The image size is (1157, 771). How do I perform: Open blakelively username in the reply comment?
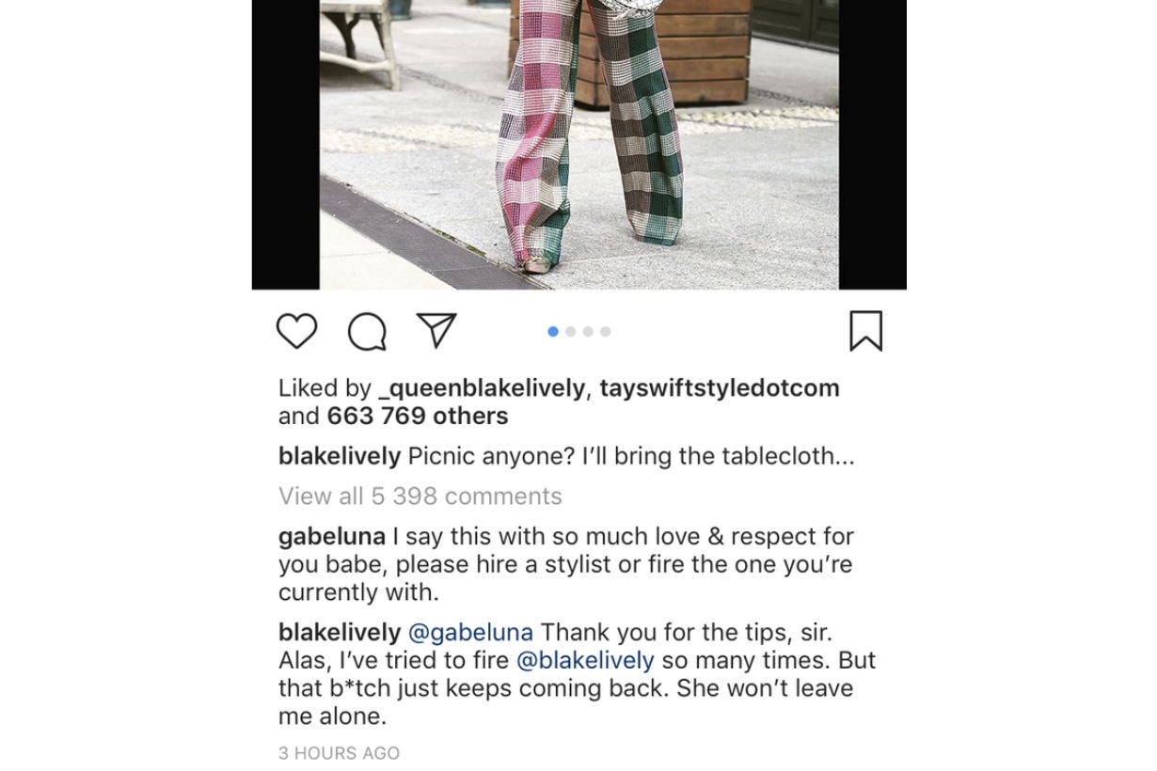(340, 633)
